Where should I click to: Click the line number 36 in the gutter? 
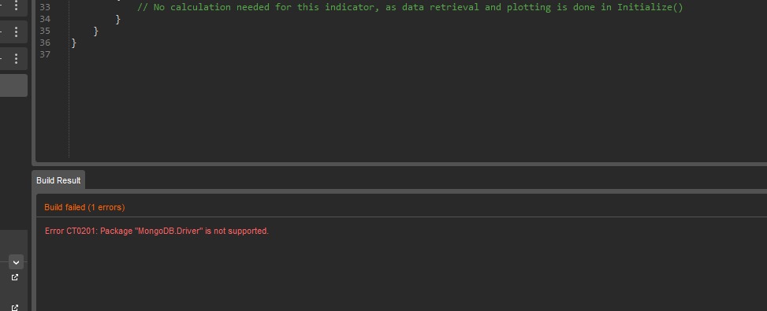point(45,43)
